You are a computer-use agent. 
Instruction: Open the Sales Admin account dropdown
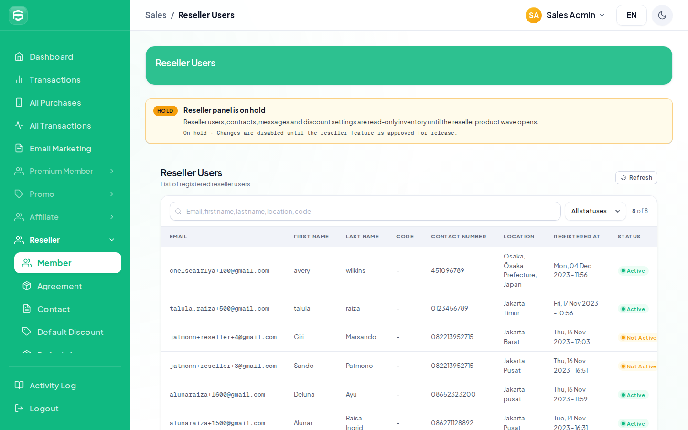(x=566, y=15)
